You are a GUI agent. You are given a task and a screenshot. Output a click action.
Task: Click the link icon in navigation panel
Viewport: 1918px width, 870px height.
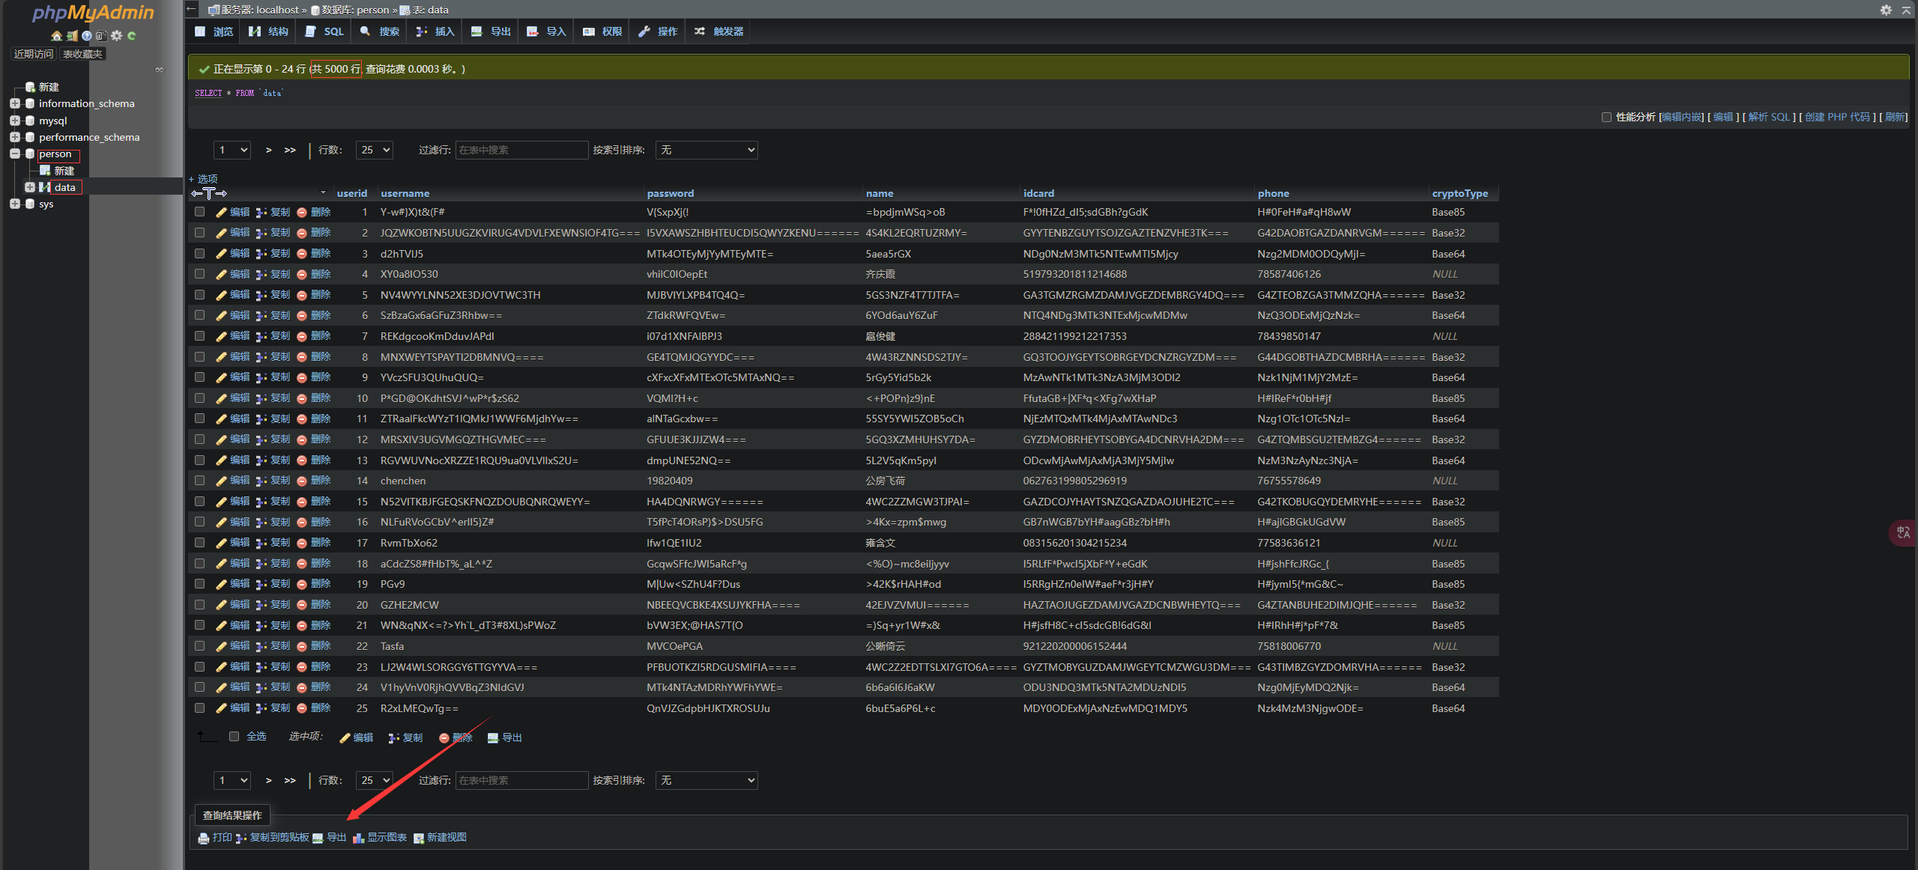[160, 70]
